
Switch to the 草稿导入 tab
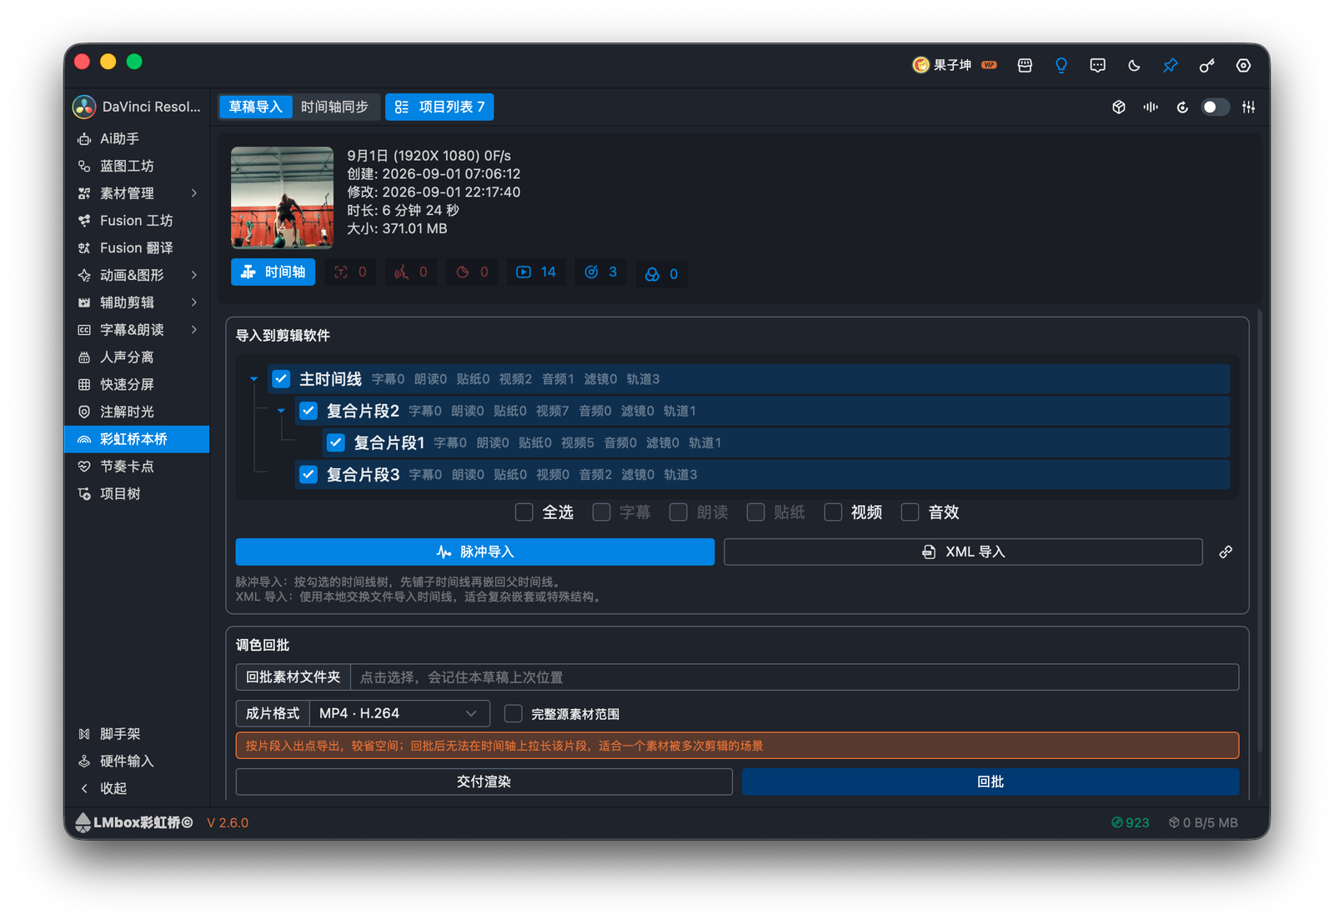[255, 107]
